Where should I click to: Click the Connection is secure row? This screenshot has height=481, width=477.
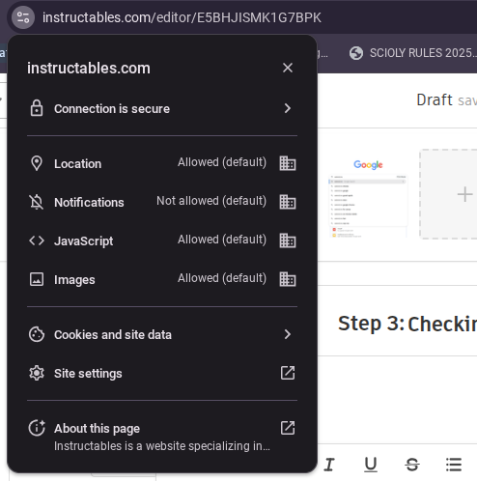[x=162, y=108]
